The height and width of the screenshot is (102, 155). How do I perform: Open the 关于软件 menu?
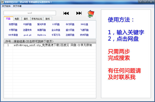[x=6, y=6]
